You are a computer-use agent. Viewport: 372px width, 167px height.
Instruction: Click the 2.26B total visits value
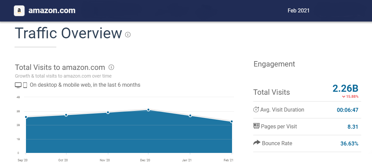coord(345,88)
